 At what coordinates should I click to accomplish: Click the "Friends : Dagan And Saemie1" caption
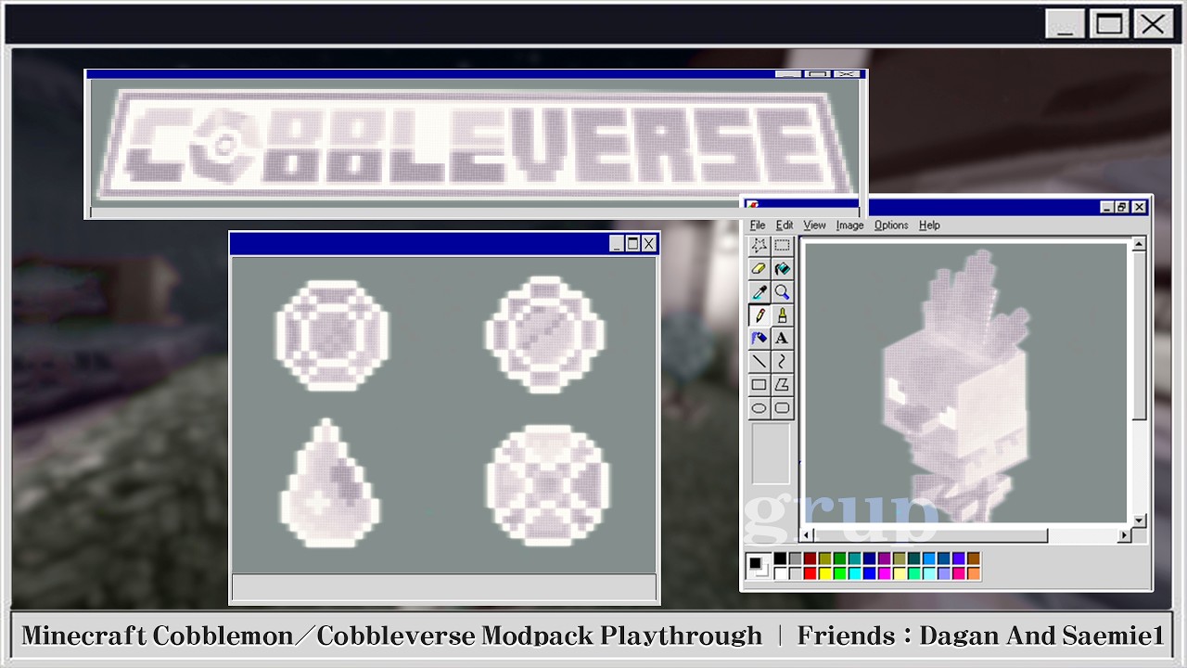coord(980,636)
